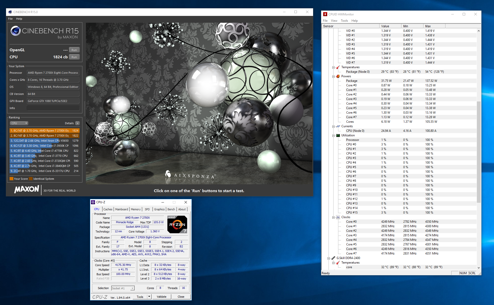Open the CPU ranking dropdown in Cinebench
The image size is (494, 305).
point(19,123)
